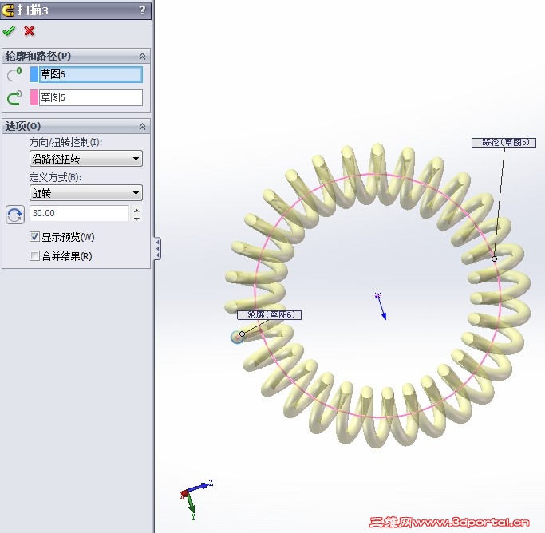Cancel the sweep with the red X
The width and height of the screenshot is (545, 533).
(30, 31)
